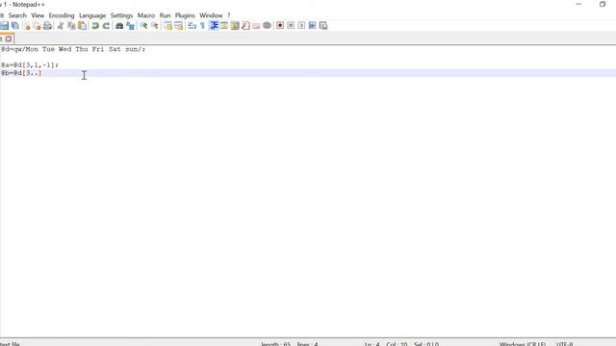Toggle synchronized vertical scrolling icon

tap(168, 26)
